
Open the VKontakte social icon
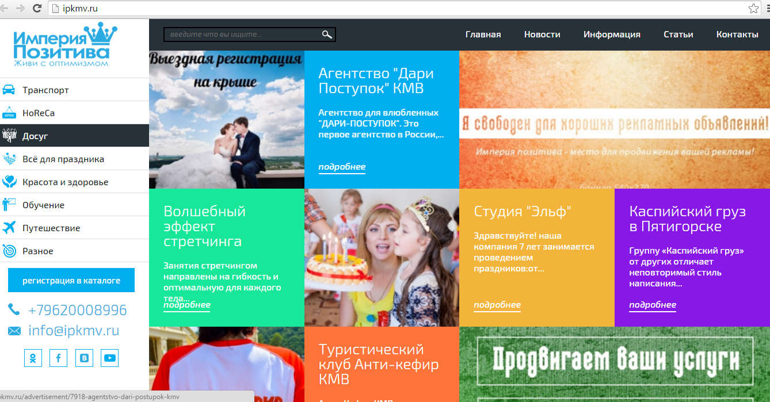tap(85, 358)
